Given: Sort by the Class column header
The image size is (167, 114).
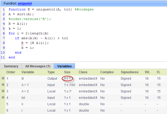Looking at the screenshot, I should (83, 72).
